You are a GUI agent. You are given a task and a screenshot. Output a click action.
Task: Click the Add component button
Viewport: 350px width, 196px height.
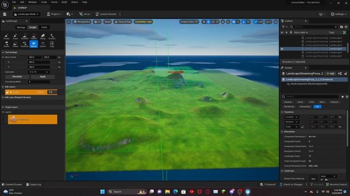coord(330,73)
